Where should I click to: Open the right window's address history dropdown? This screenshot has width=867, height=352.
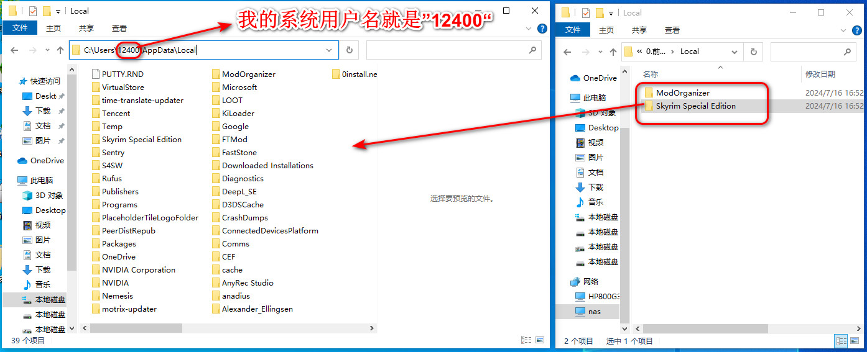tap(738, 52)
